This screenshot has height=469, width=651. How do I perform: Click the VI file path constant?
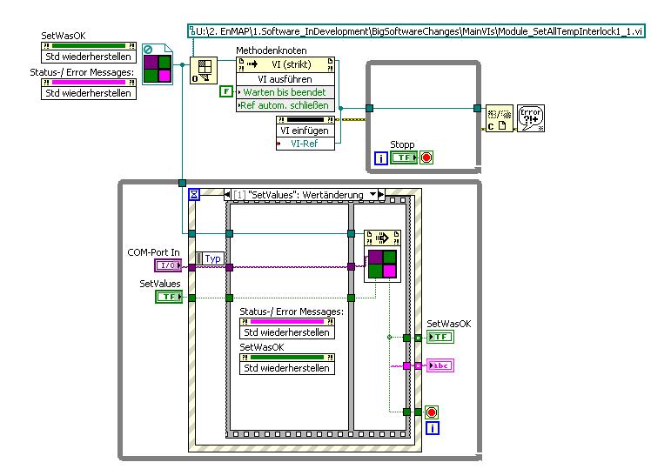point(416,31)
